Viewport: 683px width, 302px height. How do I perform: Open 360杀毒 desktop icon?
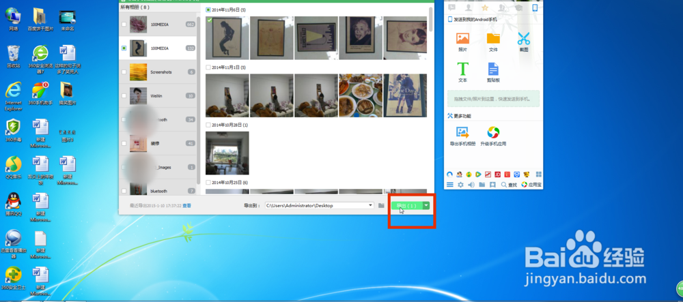[x=14, y=130]
